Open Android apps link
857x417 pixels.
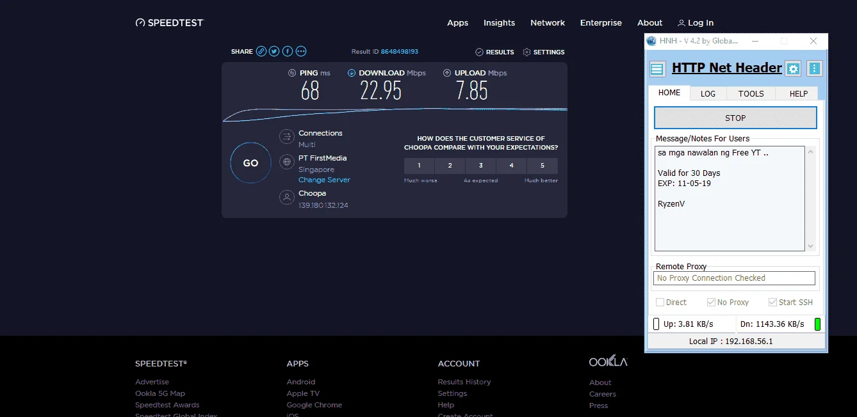point(301,382)
